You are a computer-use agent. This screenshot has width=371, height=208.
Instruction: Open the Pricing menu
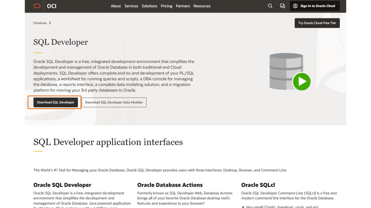point(166,6)
